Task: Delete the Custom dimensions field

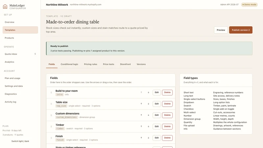Action: point(167,115)
